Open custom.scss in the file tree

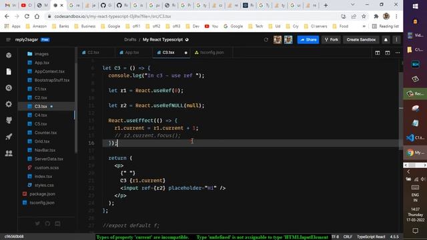click(46, 167)
